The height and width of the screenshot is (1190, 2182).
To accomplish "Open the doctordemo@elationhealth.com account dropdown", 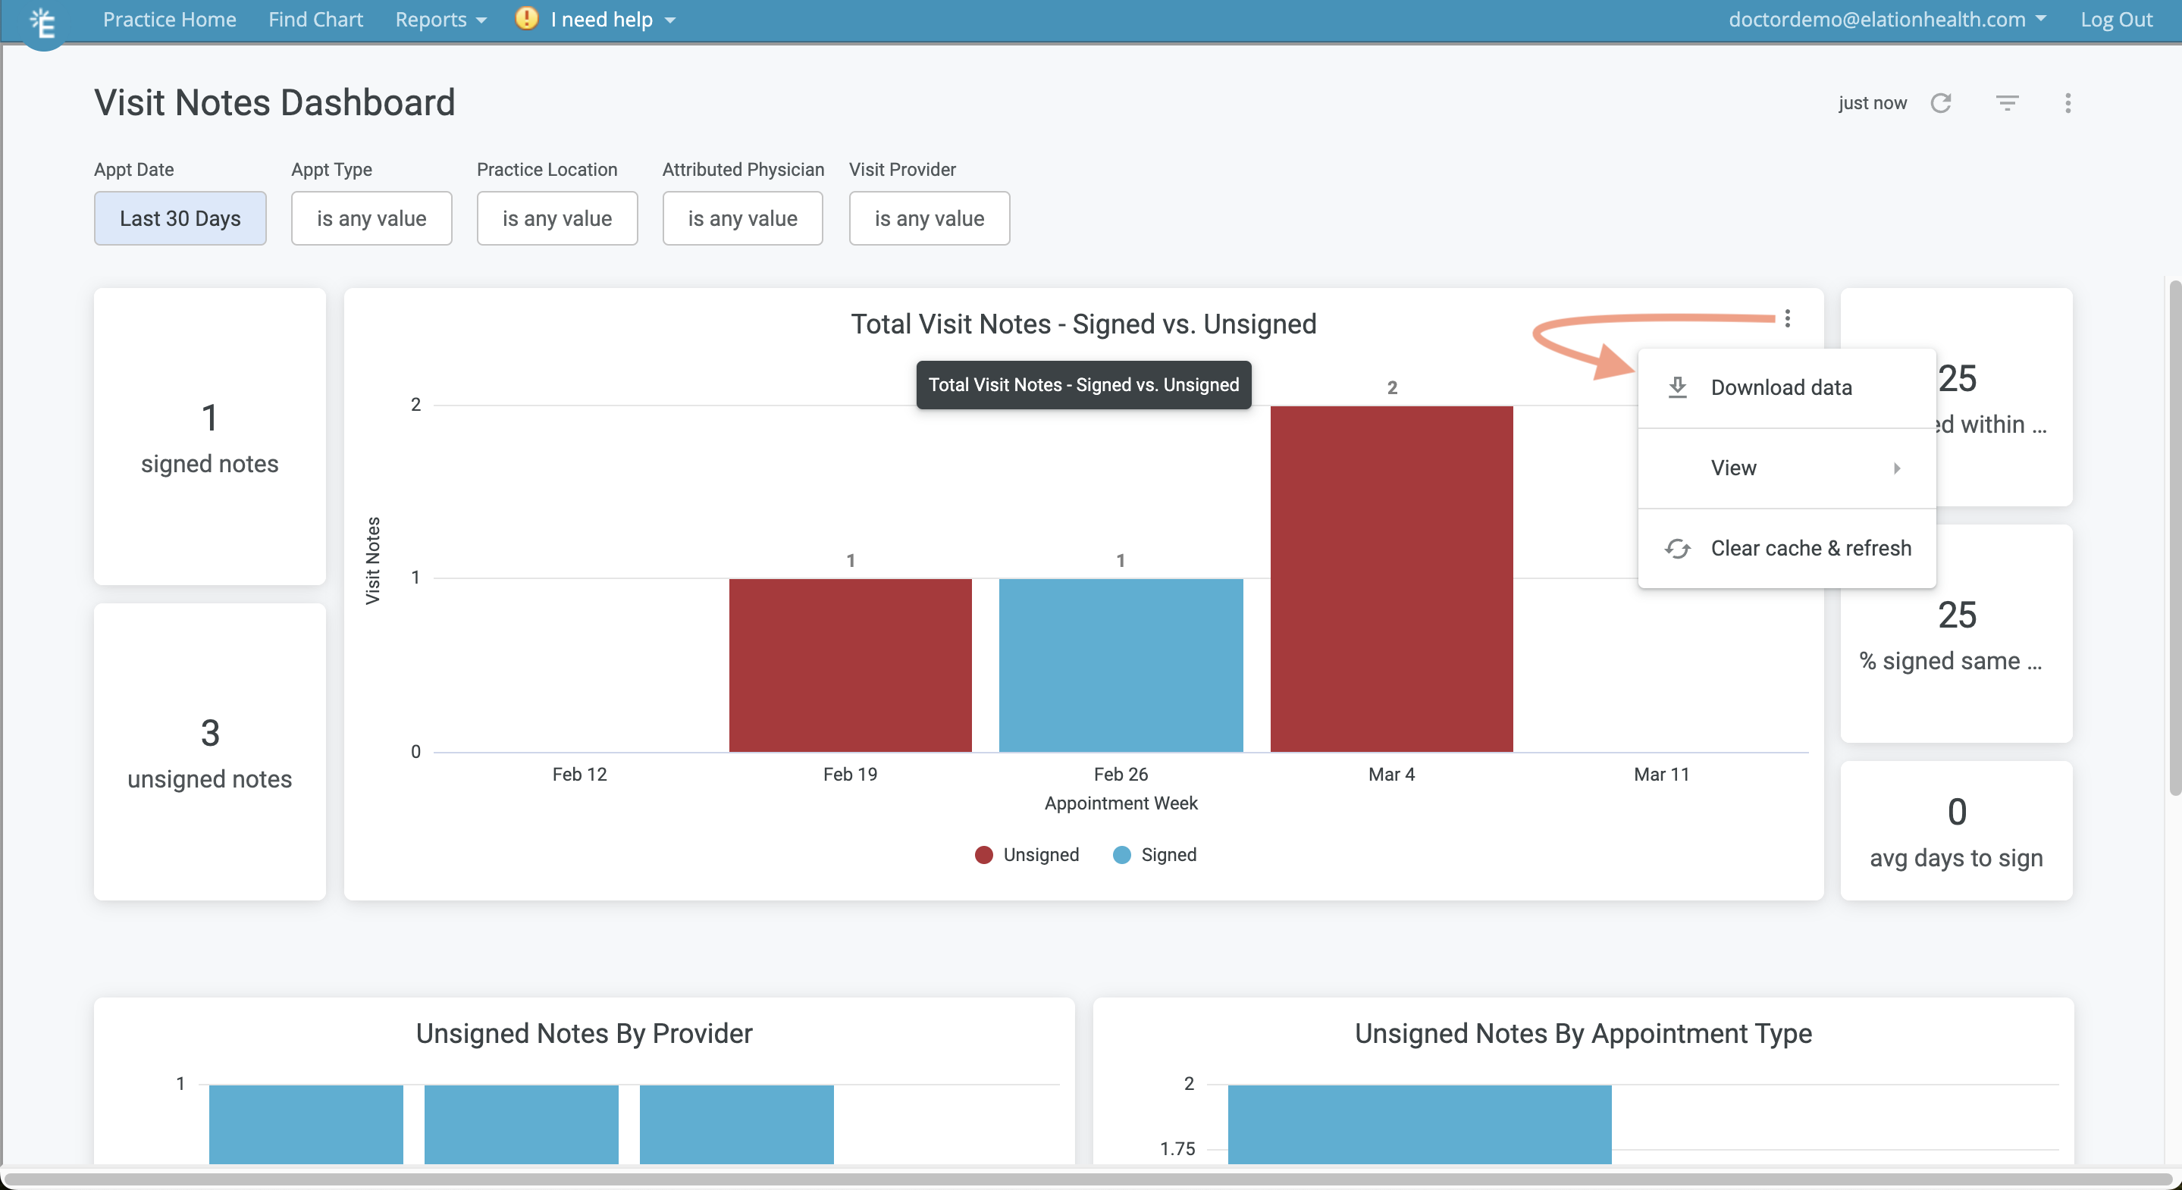I will 1886,19.
